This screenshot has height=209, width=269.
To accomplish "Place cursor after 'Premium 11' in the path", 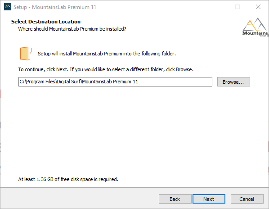I will tap(139, 82).
